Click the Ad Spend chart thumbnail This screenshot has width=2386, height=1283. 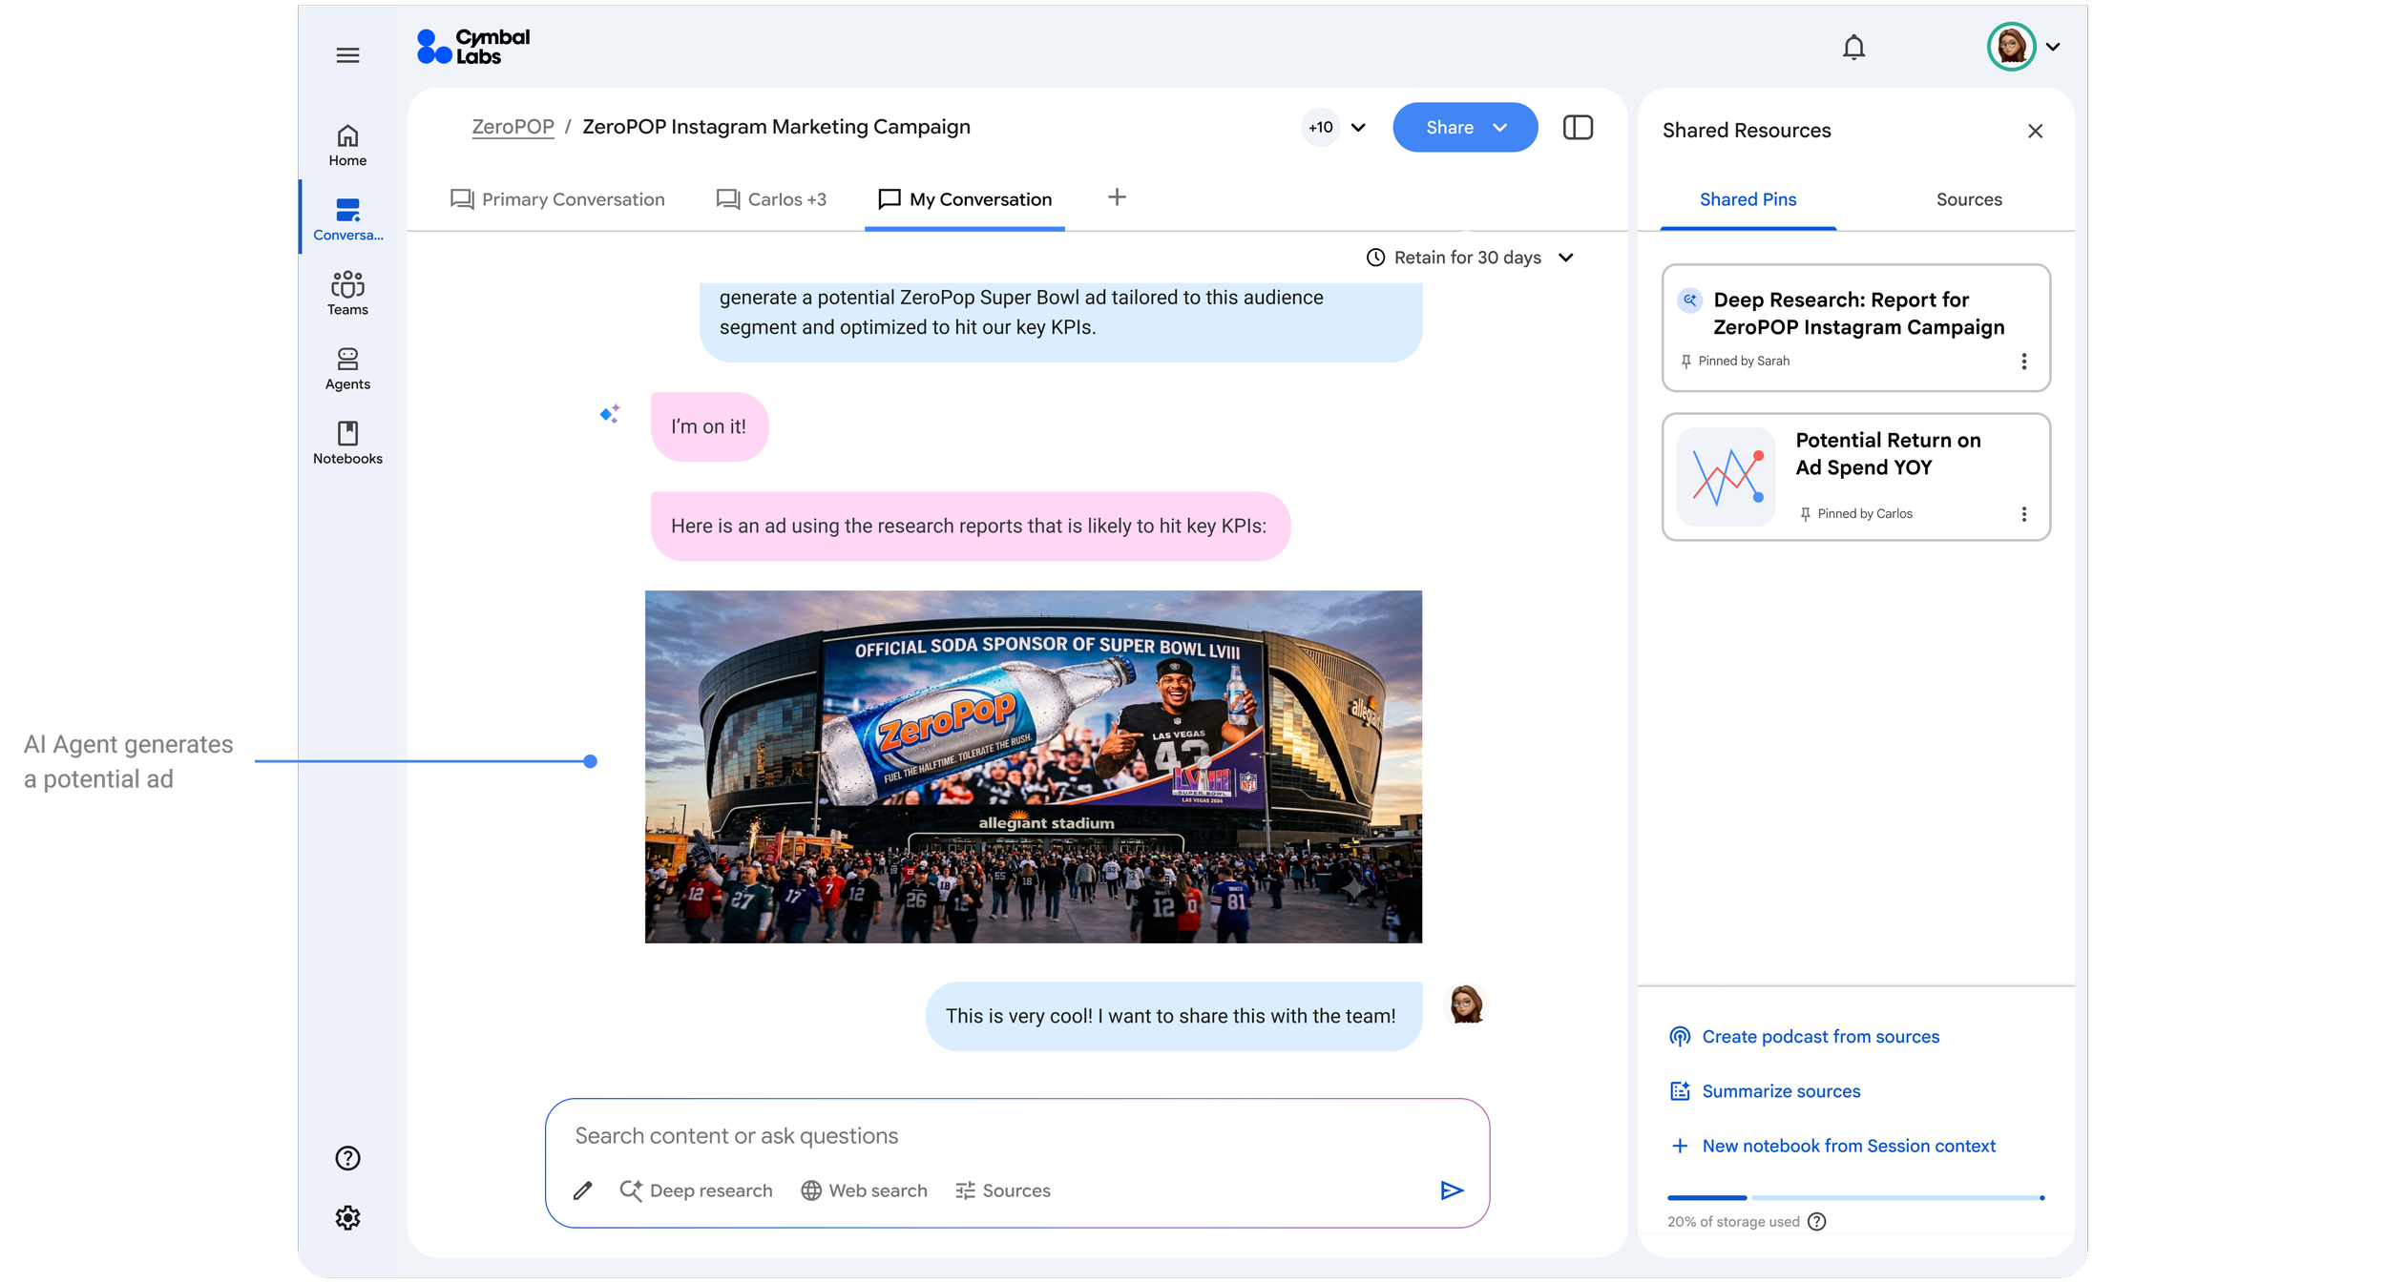[x=1727, y=477]
